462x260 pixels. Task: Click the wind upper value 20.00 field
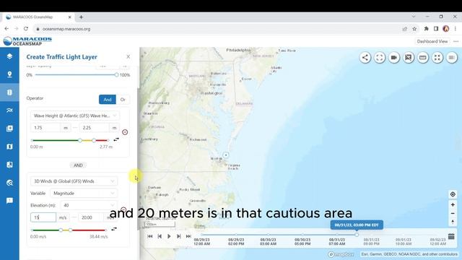tap(91, 217)
